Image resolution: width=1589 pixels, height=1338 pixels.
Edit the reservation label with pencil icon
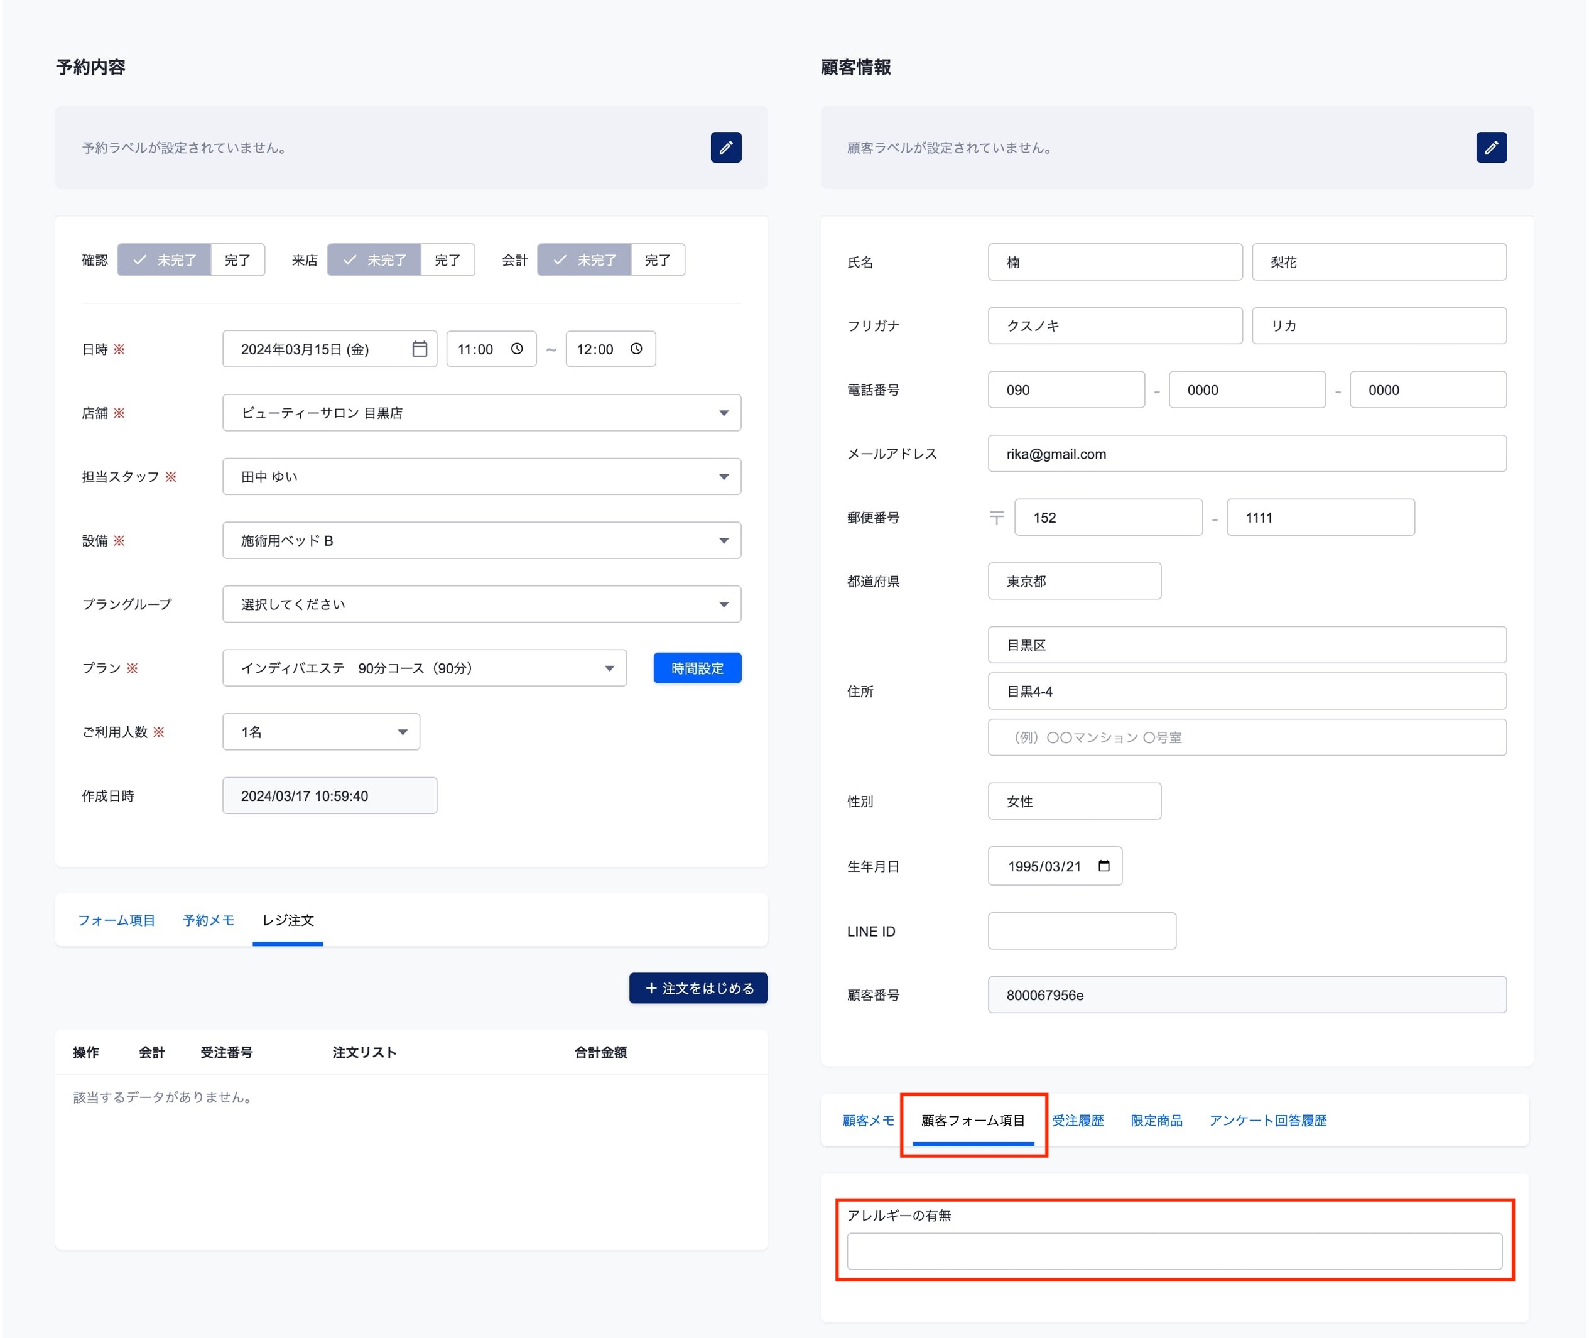point(726,147)
